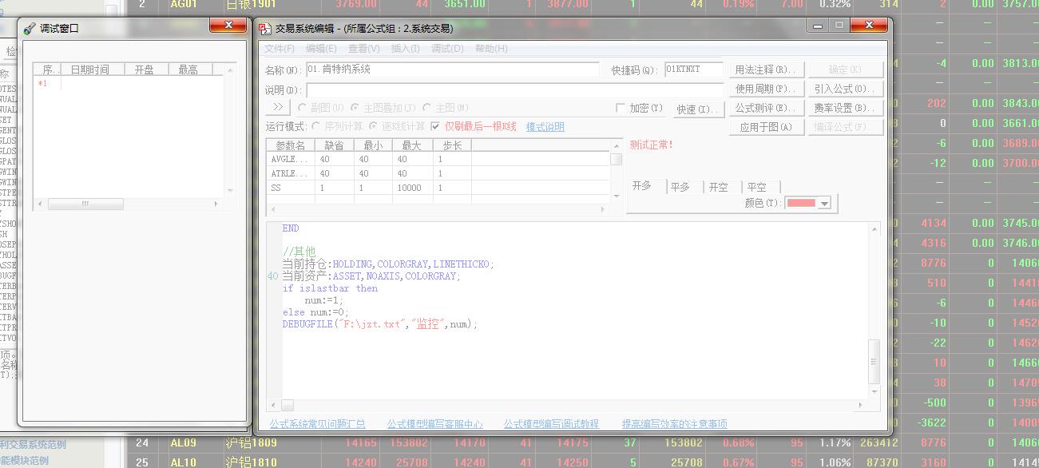Open the 调试(D) menu
This screenshot has width=1039, height=468.
(446, 49)
